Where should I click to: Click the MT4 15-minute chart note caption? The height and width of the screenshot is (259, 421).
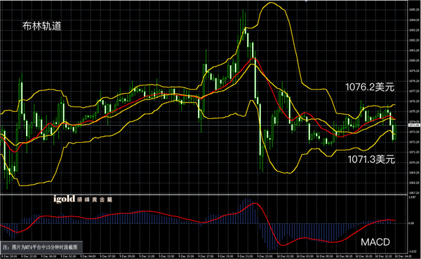click(40, 247)
